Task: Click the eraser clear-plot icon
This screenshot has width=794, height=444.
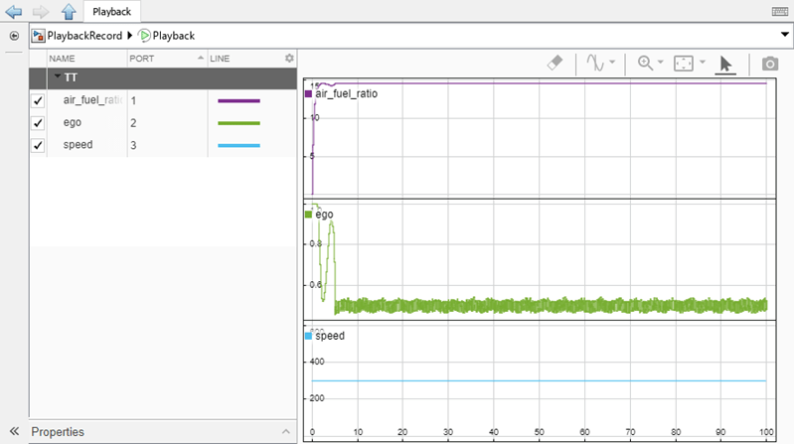Action: coord(556,63)
